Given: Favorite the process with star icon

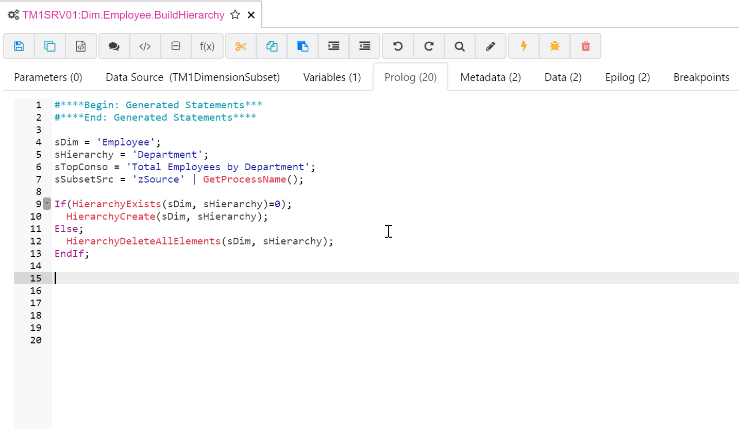Looking at the screenshot, I should tap(235, 15).
